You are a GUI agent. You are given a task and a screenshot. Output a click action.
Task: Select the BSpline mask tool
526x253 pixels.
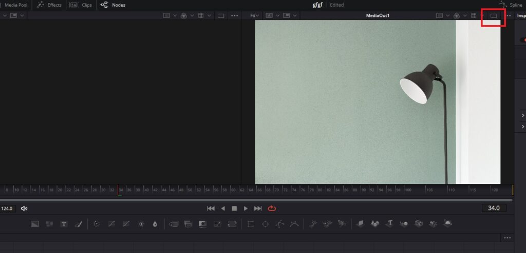(294, 224)
